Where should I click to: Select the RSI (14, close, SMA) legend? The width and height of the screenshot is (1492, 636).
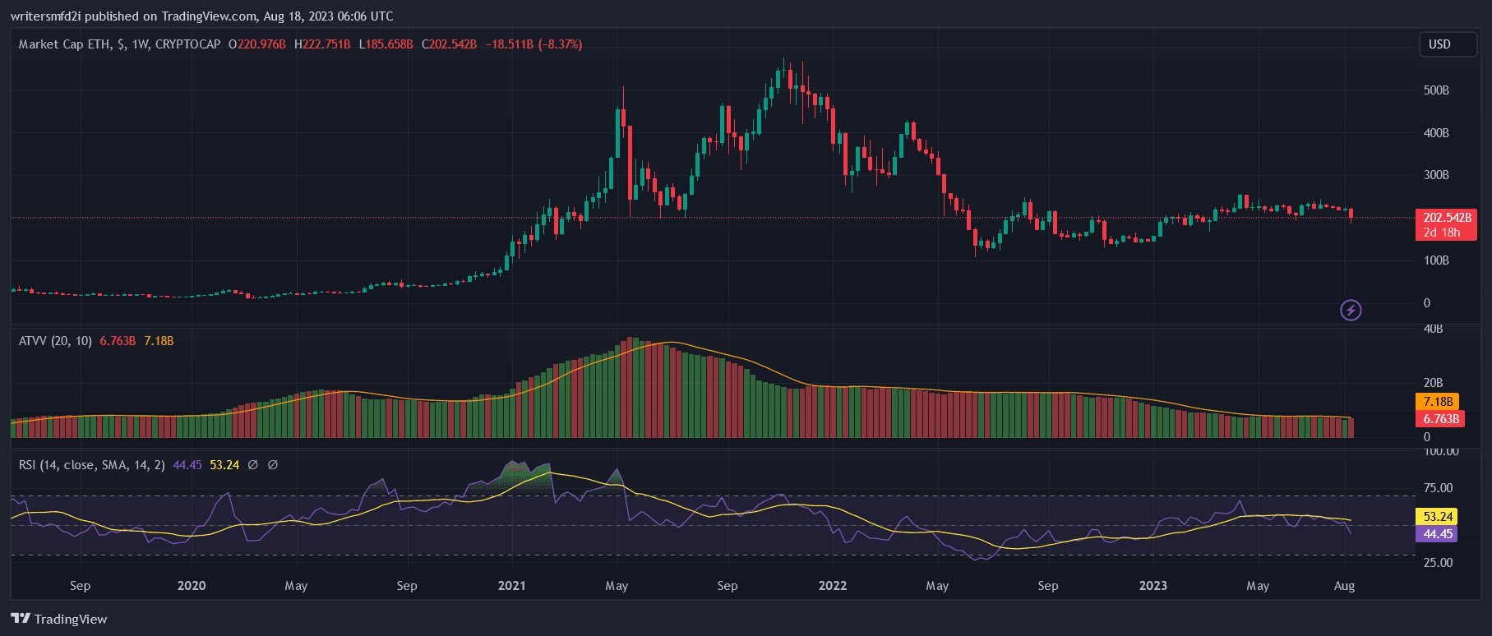(x=91, y=465)
